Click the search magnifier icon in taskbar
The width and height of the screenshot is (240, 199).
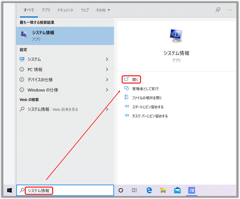click(x=22, y=190)
